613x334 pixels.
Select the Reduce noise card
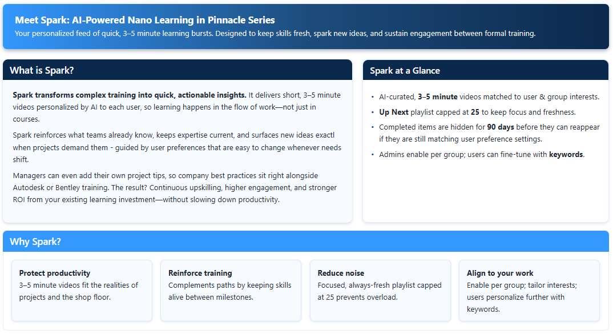[380, 291]
